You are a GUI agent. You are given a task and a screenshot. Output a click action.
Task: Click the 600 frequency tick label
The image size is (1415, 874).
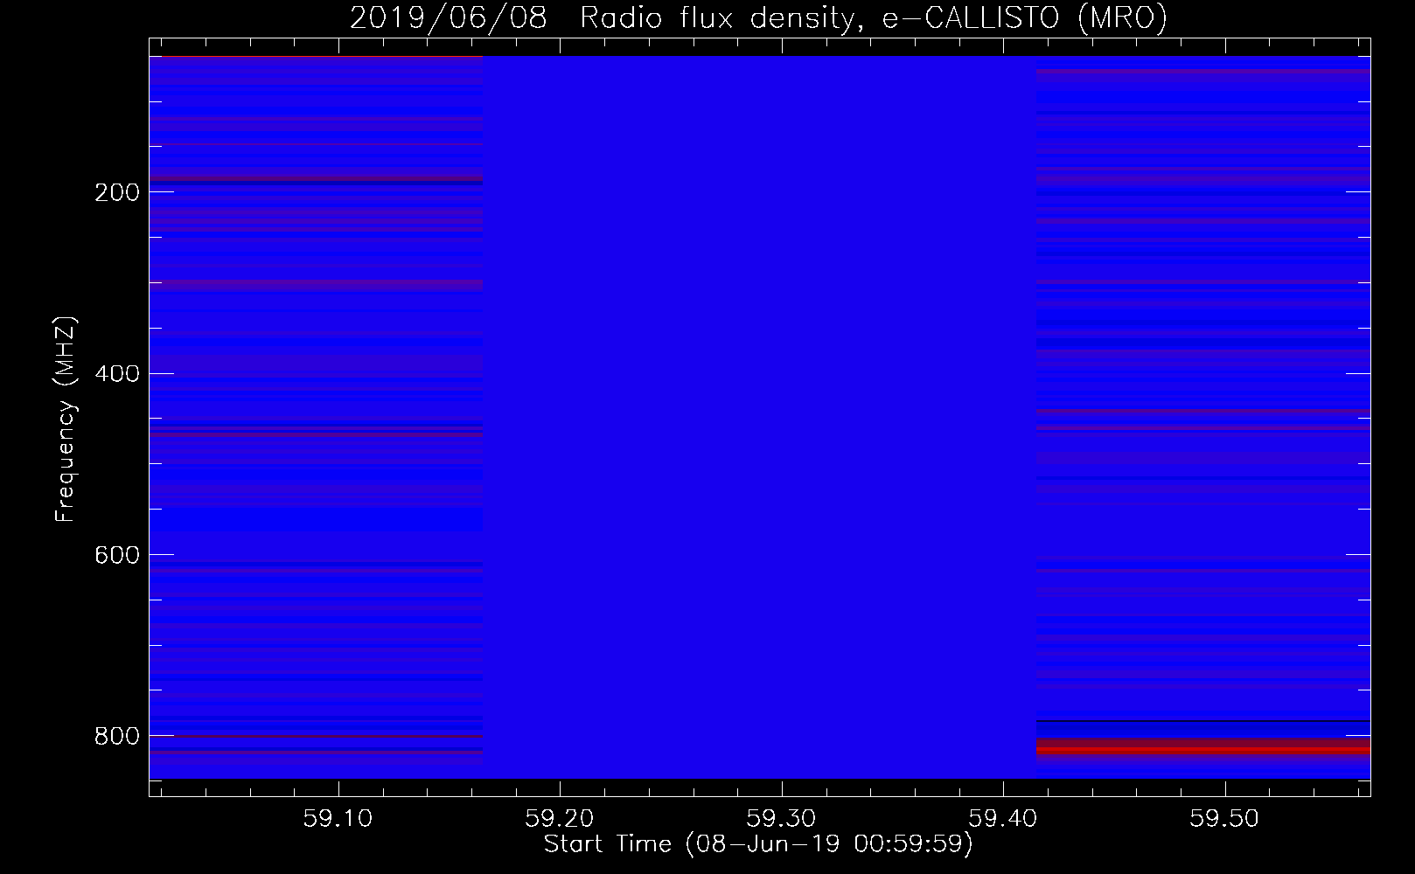(x=117, y=555)
